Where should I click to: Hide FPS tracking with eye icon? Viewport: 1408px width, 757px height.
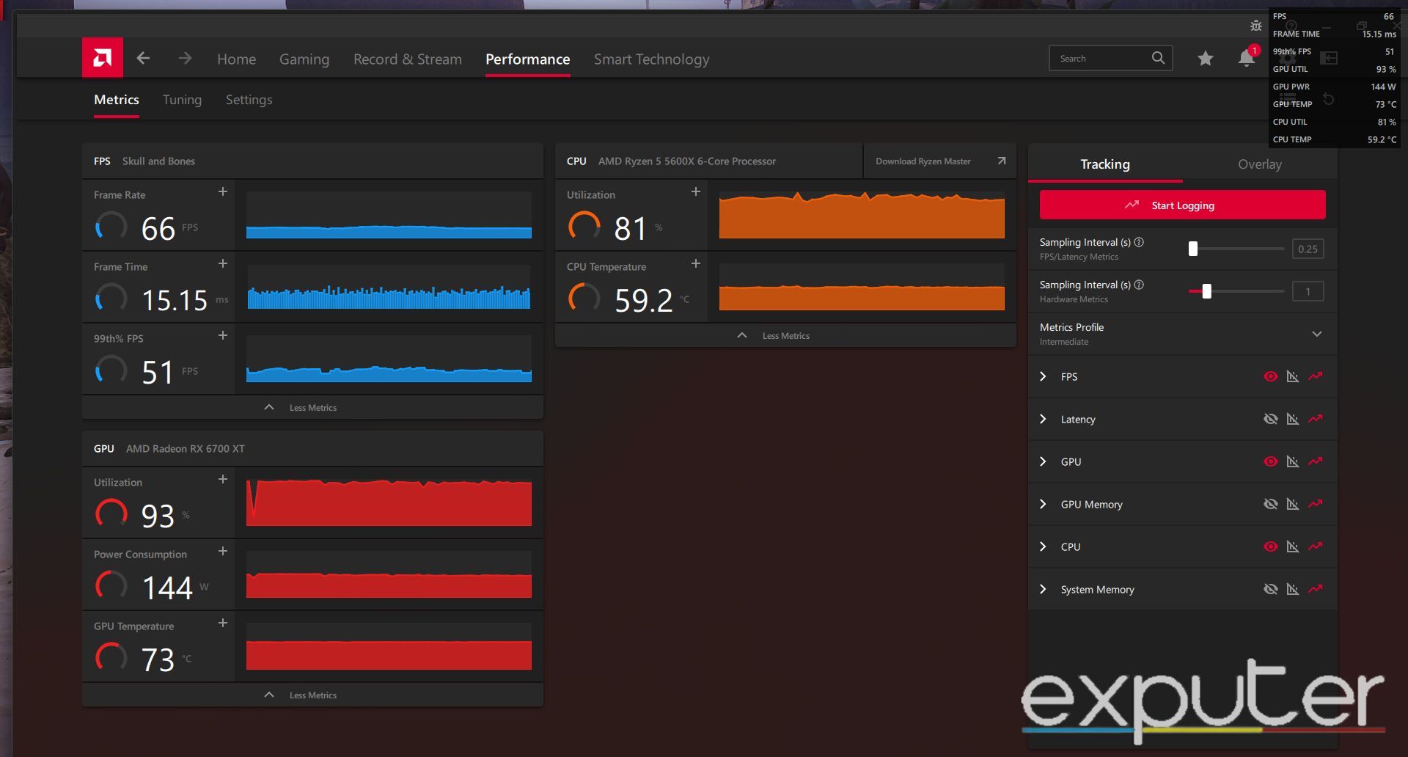point(1271,376)
